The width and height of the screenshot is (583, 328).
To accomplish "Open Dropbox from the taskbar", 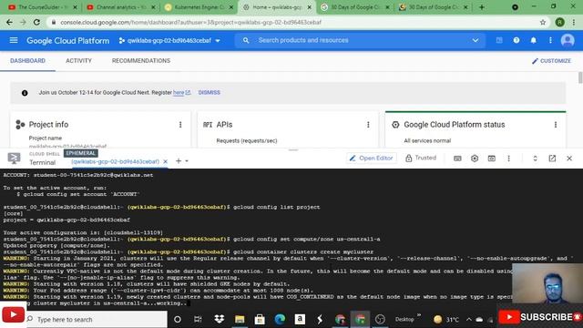I will (x=219, y=319).
